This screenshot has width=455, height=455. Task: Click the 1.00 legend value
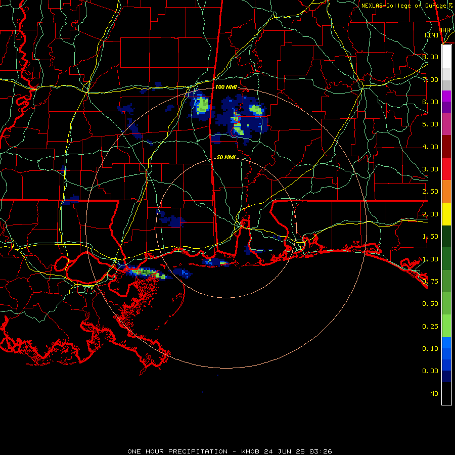430,259
